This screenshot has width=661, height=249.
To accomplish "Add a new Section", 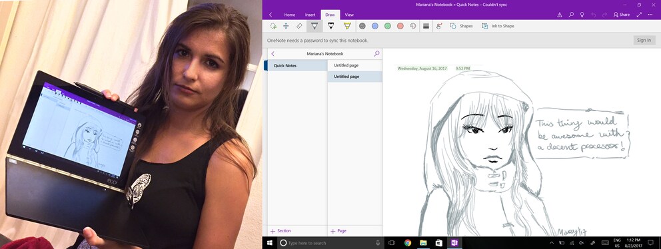I will point(281,231).
